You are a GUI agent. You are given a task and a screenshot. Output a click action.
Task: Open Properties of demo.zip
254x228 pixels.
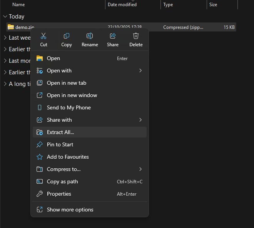click(59, 194)
